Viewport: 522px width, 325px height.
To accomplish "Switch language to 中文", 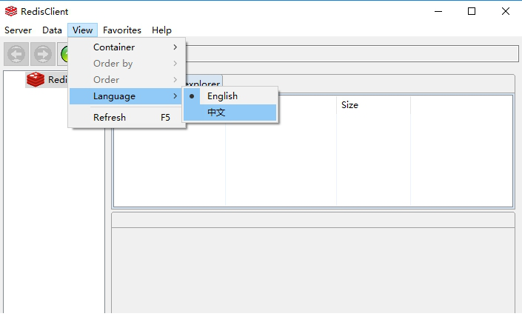I will tap(230, 113).
